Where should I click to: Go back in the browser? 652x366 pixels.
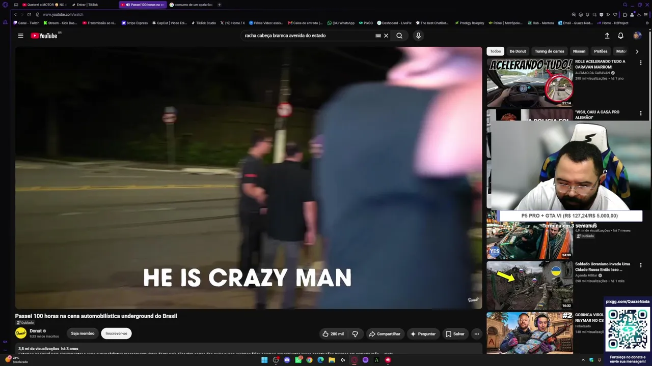click(x=15, y=14)
